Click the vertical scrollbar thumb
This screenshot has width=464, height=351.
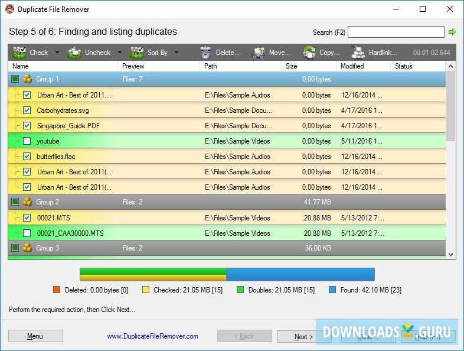(450, 106)
